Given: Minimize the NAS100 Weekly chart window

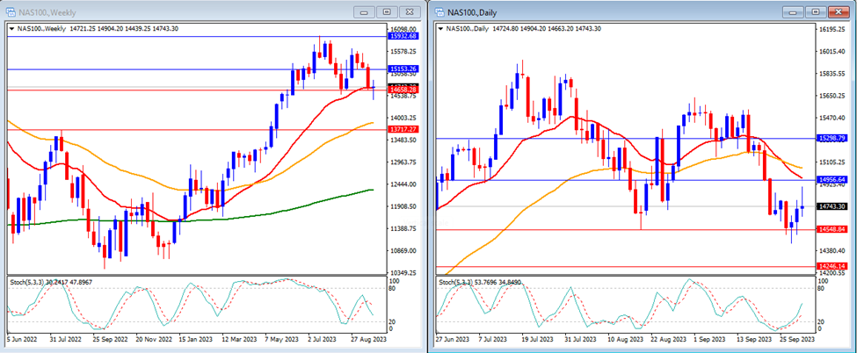Looking at the screenshot, I should pyautogui.click(x=365, y=12).
